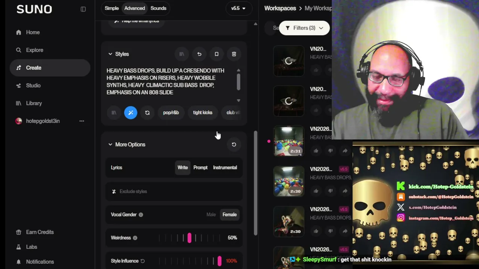Collapse the Suno sidebar with the panel icon
The height and width of the screenshot is (269, 479).
coord(83,9)
